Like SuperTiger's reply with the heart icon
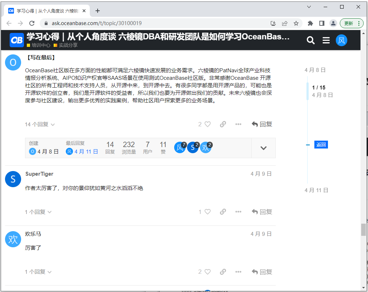The width and height of the screenshot is (368, 292). 208,212
